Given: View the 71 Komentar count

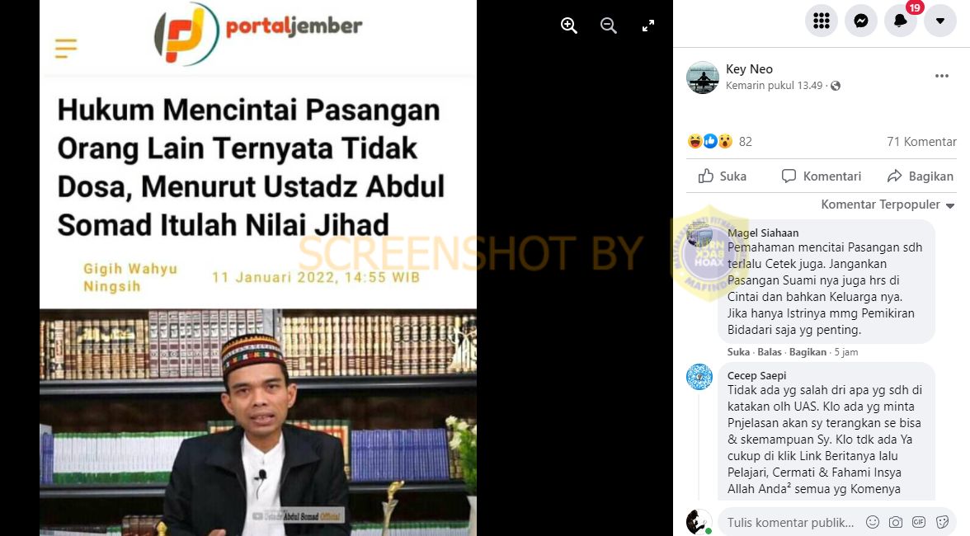Looking at the screenshot, I should pos(921,142).
